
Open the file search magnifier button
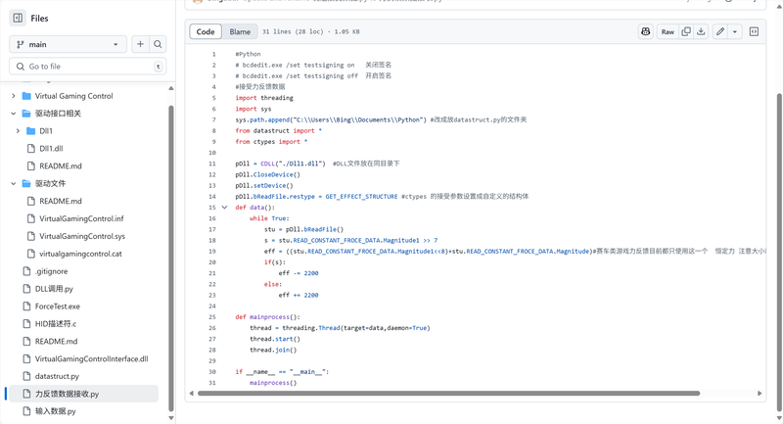(x=158, y=44)
